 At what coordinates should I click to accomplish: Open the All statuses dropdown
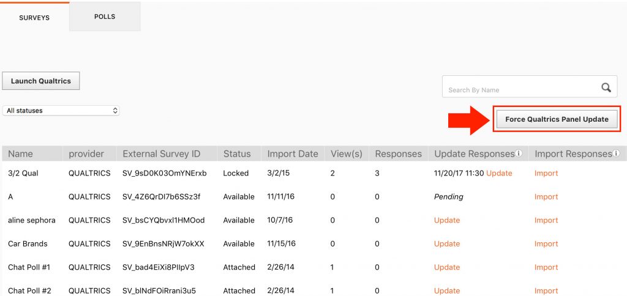[61, 111]
